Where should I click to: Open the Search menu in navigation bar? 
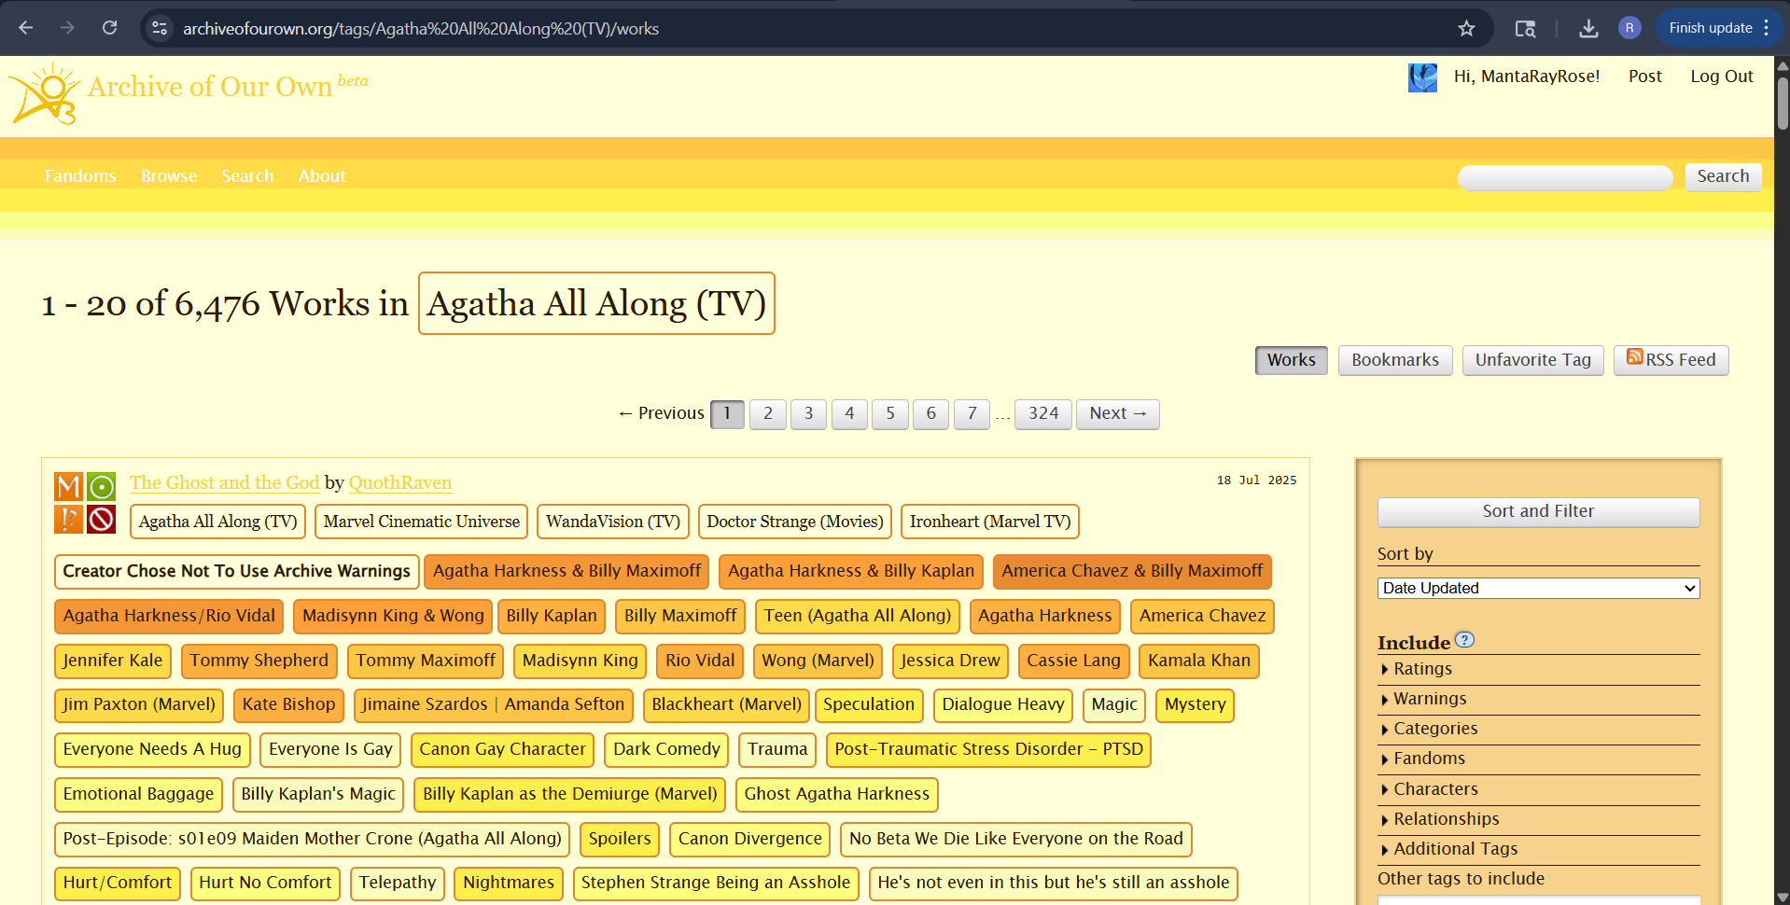point(247,176)
